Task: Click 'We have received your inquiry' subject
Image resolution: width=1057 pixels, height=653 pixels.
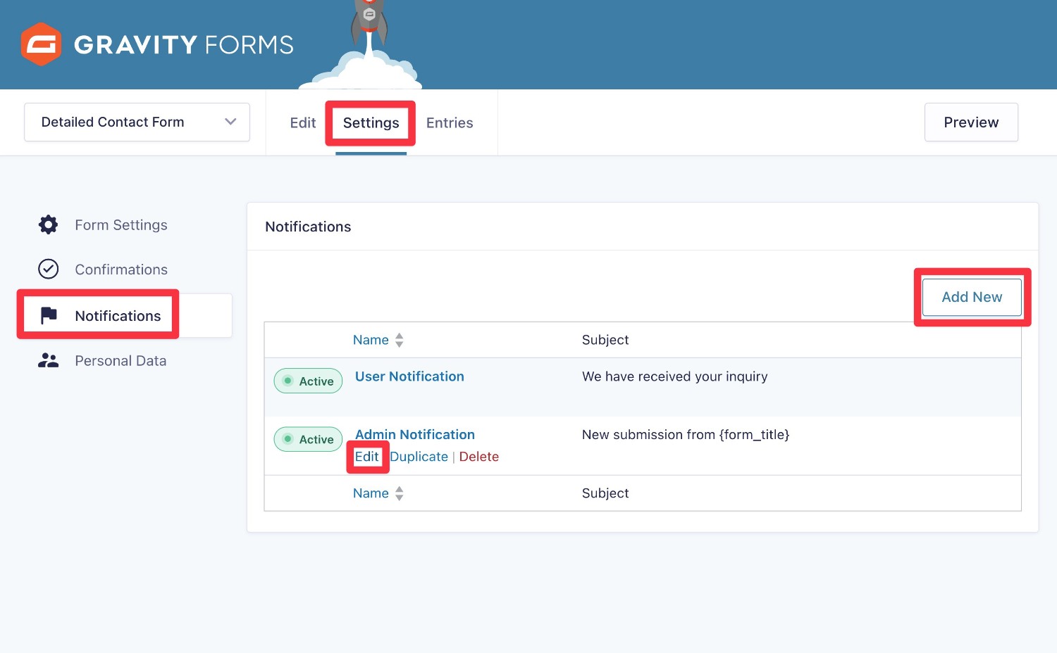Action: (x=674, y=376)
